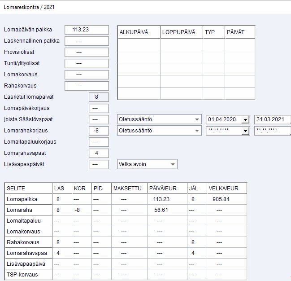Click the Laskennallinen palkka input field
The image size is (291, 281).
click(87, 41)
